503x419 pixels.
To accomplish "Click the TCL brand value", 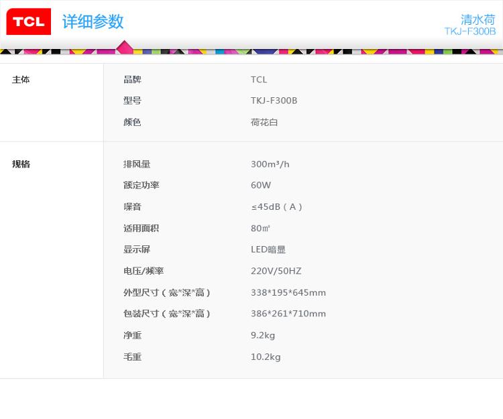I will [x=259, y=80].
